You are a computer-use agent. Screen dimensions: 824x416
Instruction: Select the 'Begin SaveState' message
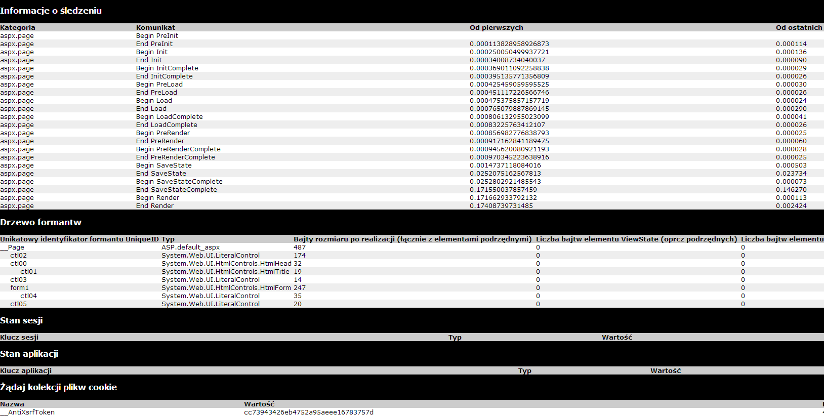click(x=164, y=165)
